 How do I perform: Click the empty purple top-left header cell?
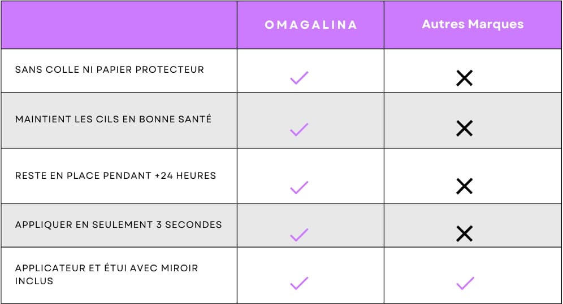pyautogui.click(x=119, y=25)
